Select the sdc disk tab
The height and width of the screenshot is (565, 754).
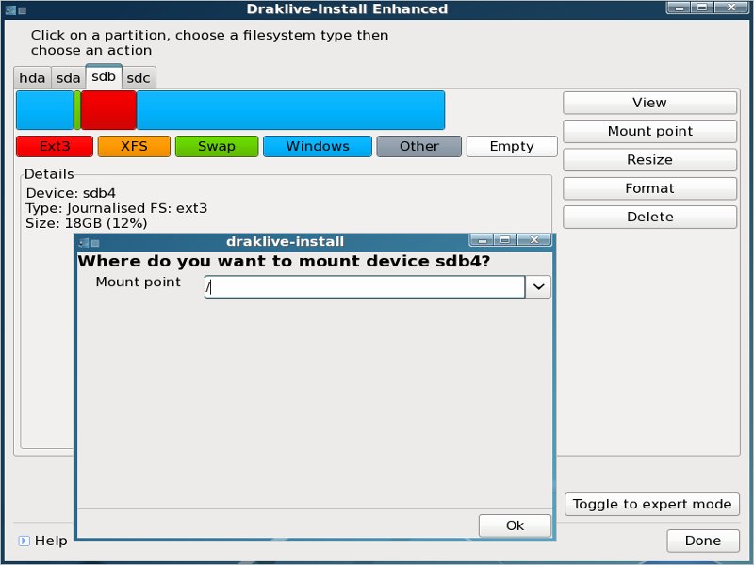[139, 78]
